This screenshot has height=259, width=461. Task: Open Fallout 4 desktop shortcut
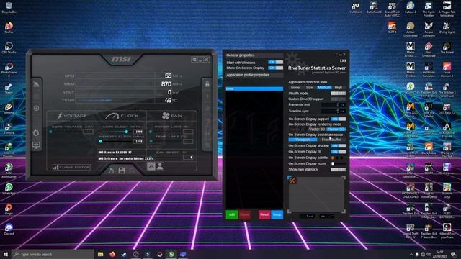411,8
